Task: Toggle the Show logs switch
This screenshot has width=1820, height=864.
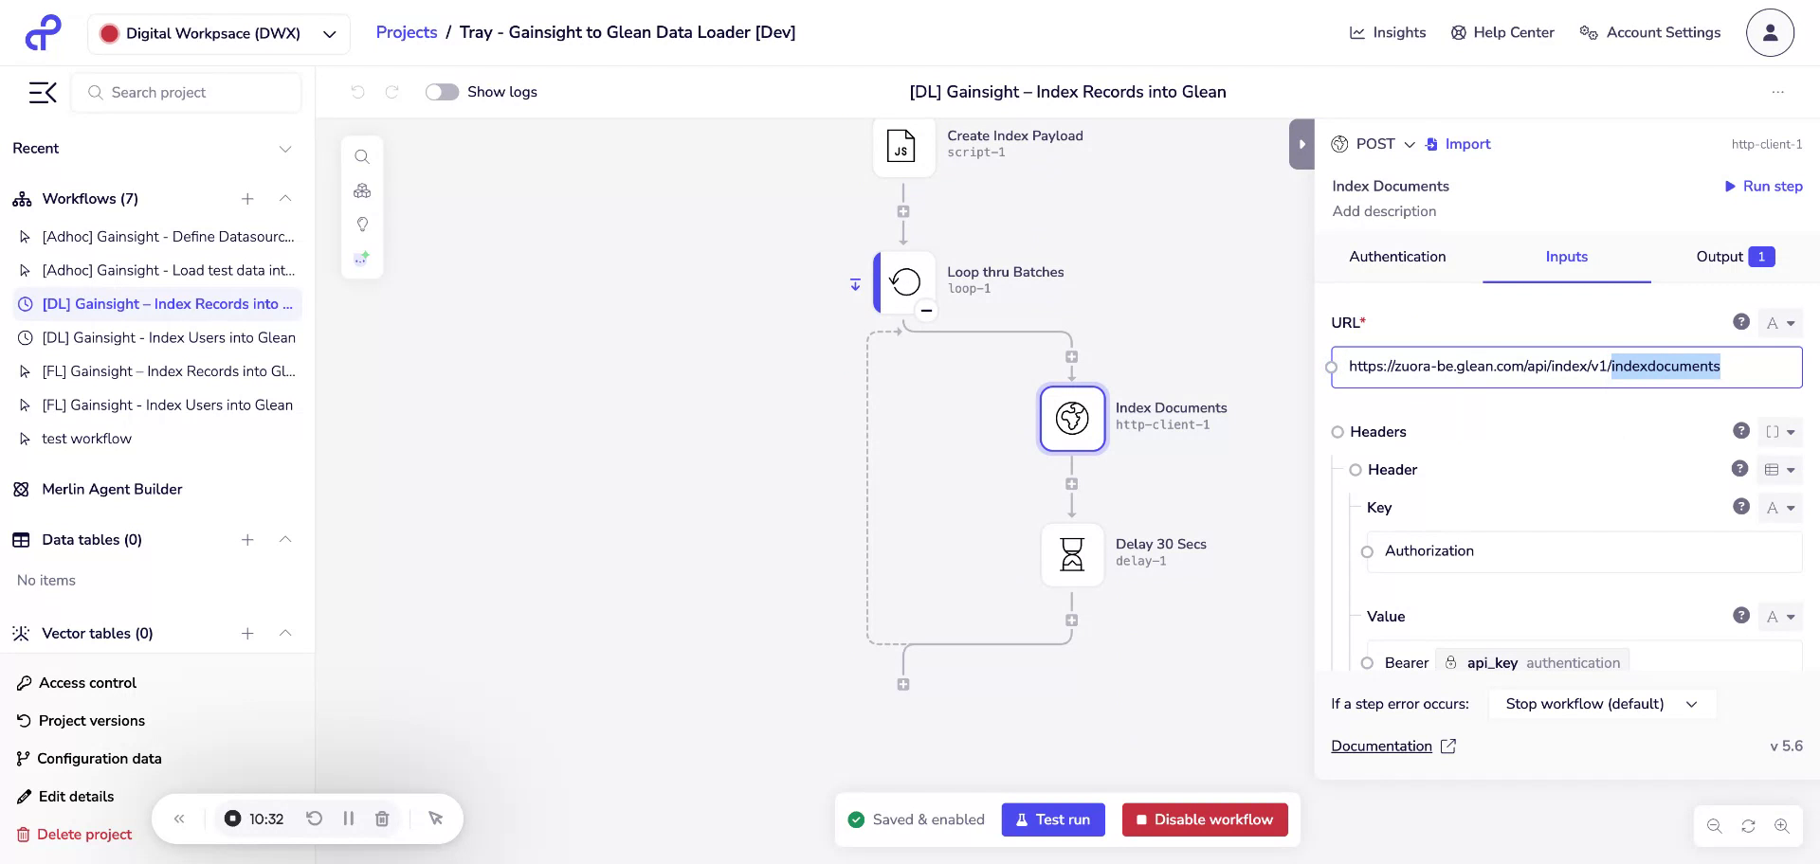Action: 442,92
